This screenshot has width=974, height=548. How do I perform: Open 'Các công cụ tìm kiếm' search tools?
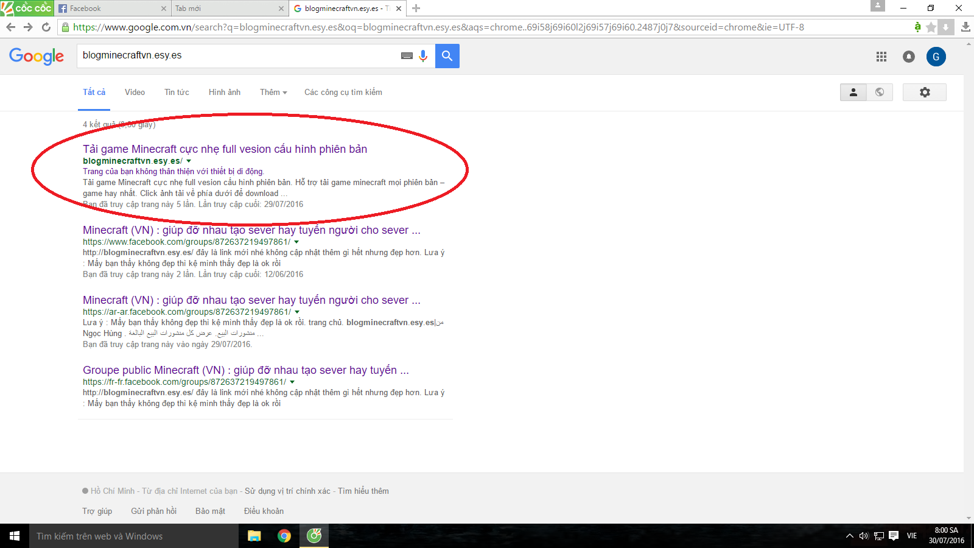pos(343,92)
